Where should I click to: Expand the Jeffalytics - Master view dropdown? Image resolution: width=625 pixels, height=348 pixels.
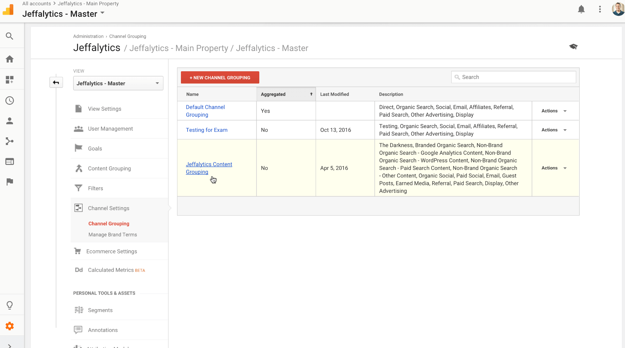118,83
